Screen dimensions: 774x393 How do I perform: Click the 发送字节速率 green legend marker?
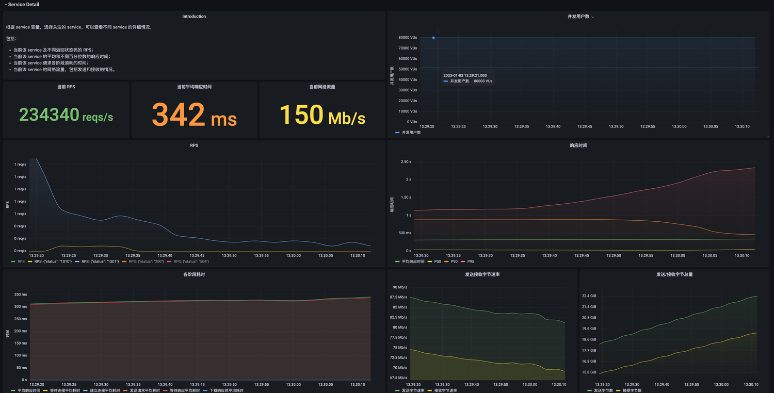click(x=397, y=390)
